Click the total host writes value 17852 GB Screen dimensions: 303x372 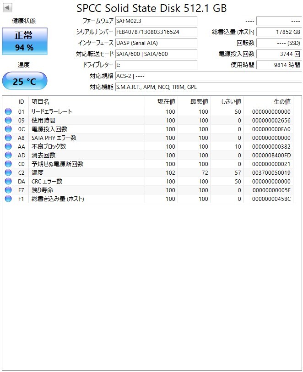279,32
